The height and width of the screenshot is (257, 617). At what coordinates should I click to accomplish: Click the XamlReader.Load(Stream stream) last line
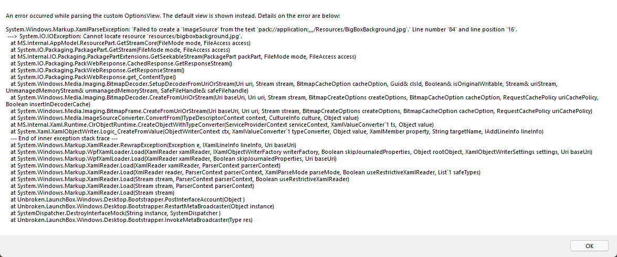click(x=92, y=193)
